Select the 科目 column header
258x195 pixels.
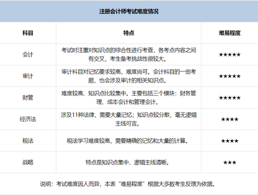coord(28,33)
